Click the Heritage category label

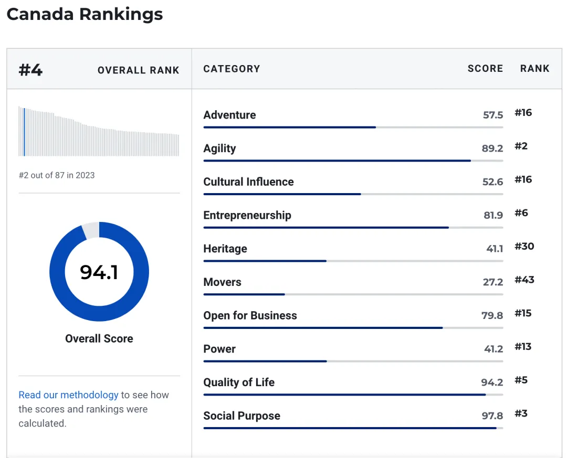pos(225,249)
